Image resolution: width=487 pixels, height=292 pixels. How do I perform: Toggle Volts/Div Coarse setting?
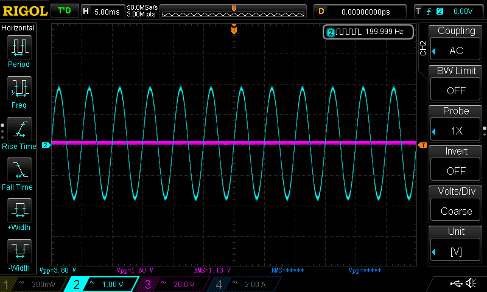455,210
